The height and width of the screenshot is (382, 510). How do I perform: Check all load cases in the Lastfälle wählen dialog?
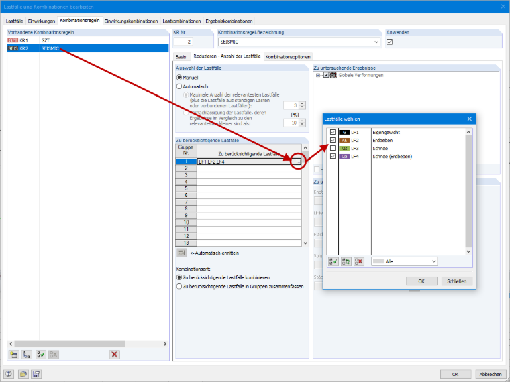(333, 261)
